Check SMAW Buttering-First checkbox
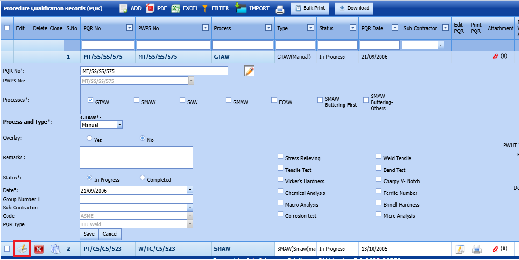Image resolution: width=519 pixels, height=260 pixels. pos(320,100)
